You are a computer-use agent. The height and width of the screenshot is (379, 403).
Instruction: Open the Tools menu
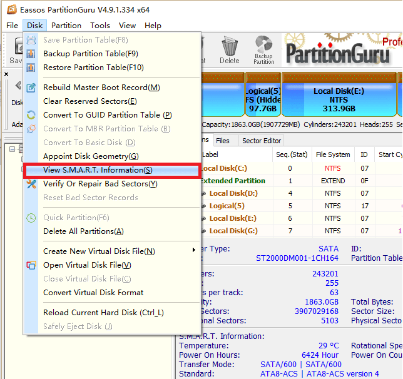[100, 26]
